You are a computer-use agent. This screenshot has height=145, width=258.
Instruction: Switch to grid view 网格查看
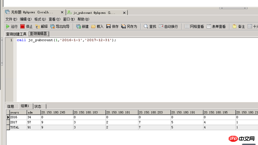194,26
